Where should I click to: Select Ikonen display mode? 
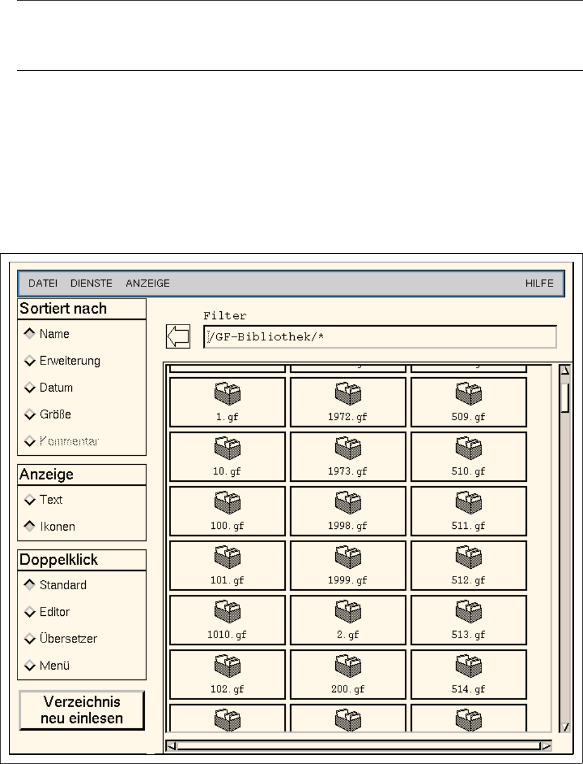tap(50, 526)
